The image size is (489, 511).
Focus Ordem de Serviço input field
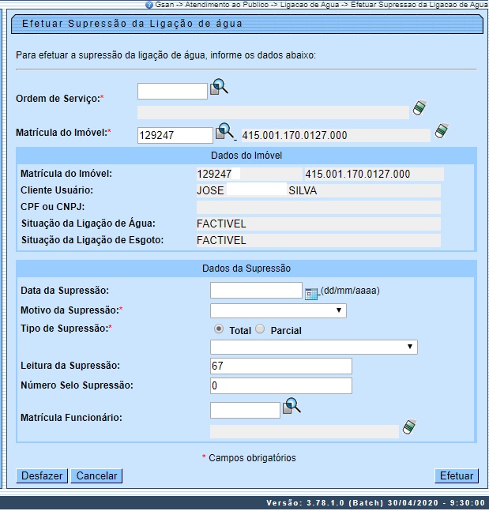click(172, 92)
